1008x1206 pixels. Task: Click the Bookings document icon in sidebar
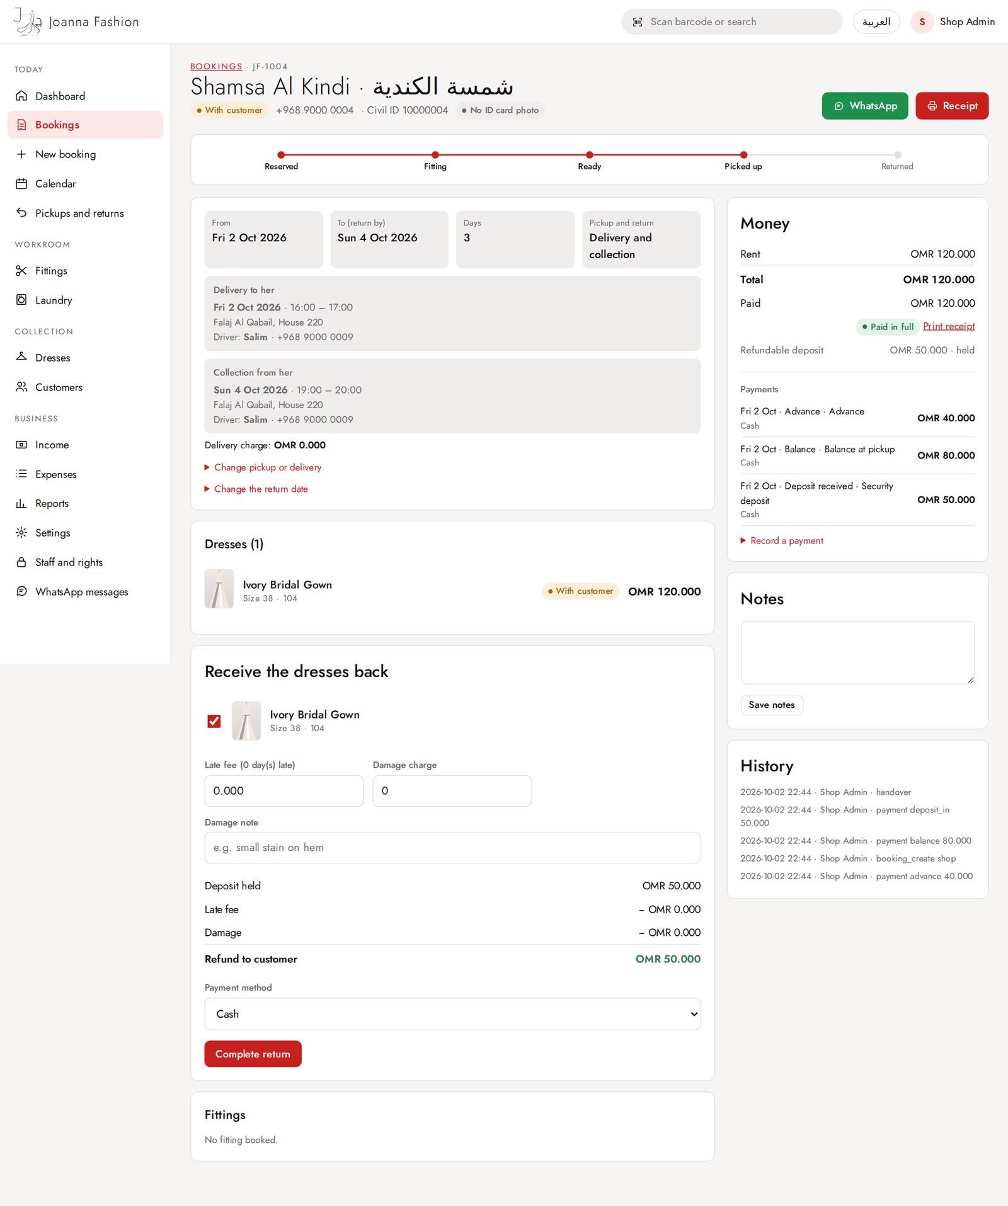pos(21,125)
